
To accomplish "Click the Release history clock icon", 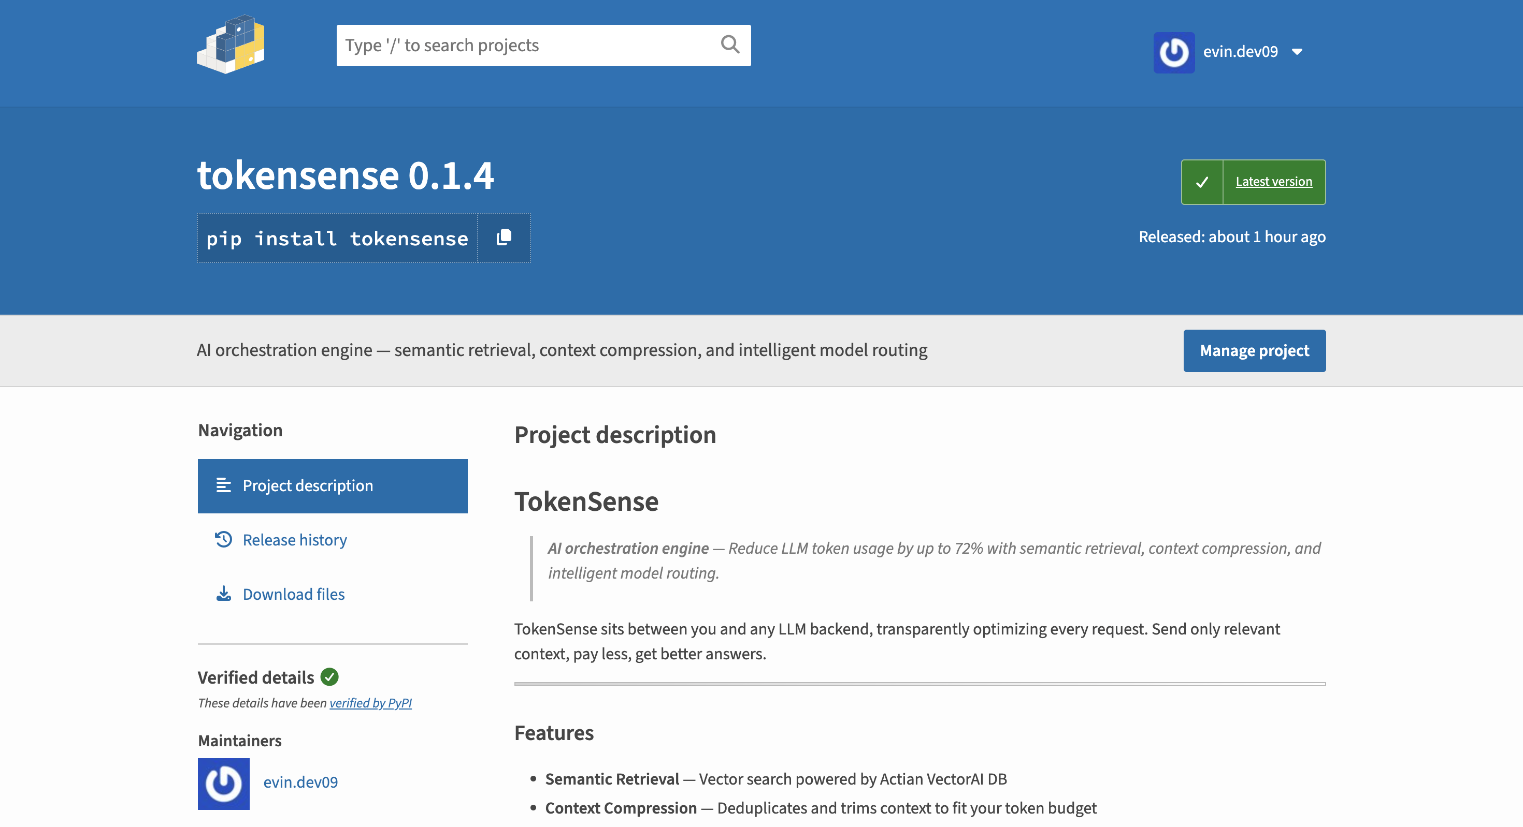I will (x=223, y=539).
